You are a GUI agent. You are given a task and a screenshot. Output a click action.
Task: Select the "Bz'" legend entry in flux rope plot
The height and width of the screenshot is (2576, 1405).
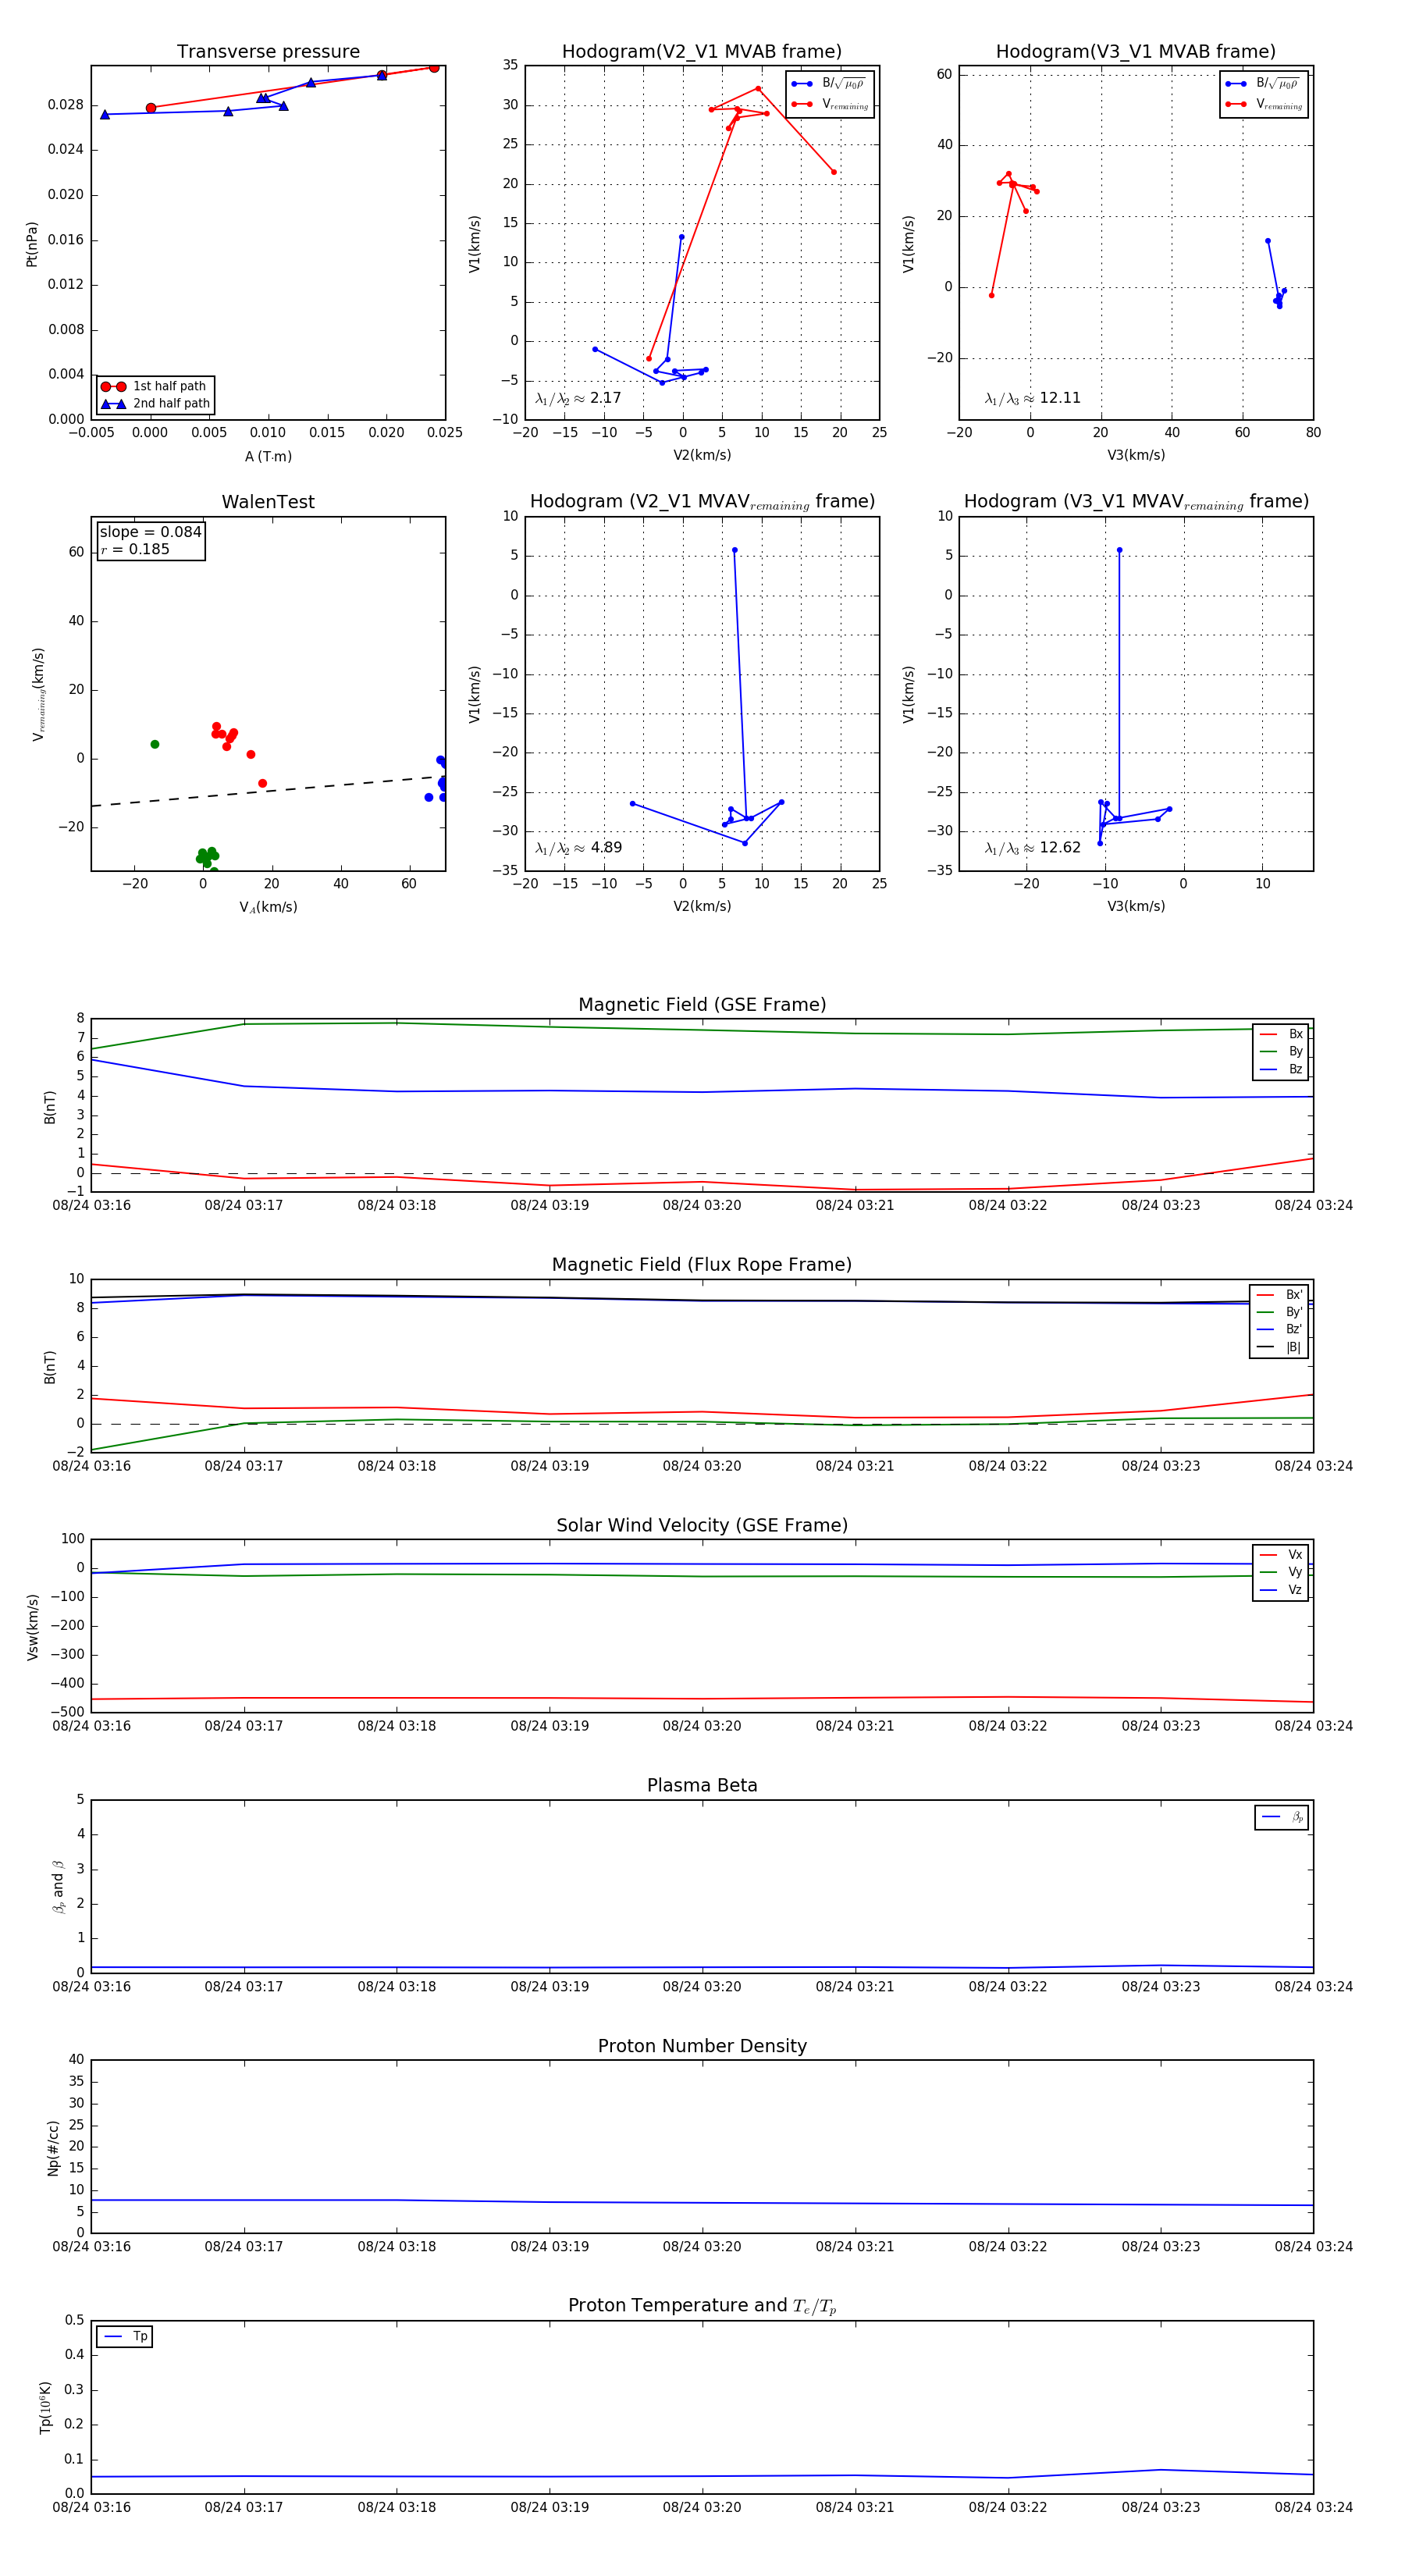coord(1280,1329)
